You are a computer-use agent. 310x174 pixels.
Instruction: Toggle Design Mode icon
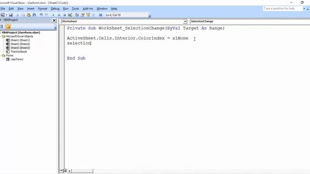tap(70, 15)
